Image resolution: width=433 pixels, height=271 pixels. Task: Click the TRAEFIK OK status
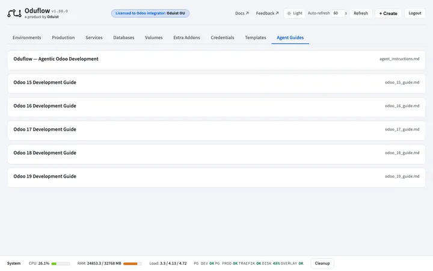coord(250,264)
